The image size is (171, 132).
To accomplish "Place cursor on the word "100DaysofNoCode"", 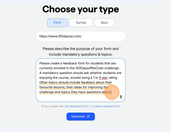I will 90,68.
